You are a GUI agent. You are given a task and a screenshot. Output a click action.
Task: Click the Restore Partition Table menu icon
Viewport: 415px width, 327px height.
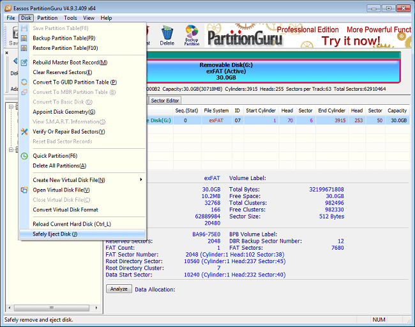24,48
